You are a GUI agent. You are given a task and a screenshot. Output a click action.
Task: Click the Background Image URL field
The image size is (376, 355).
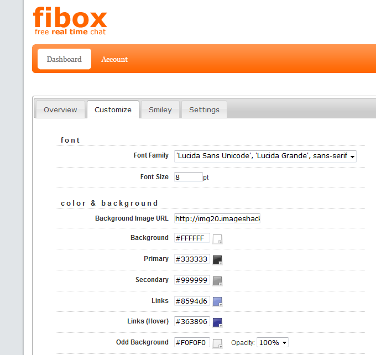pos(217,218)
